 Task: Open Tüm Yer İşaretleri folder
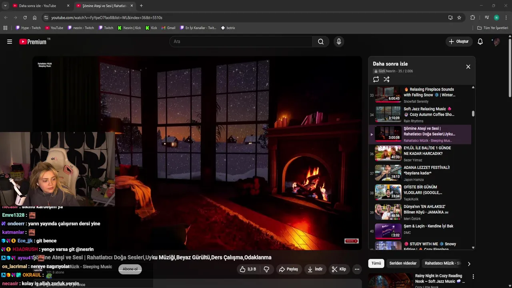pyautogui.click(x=492, y=28)
